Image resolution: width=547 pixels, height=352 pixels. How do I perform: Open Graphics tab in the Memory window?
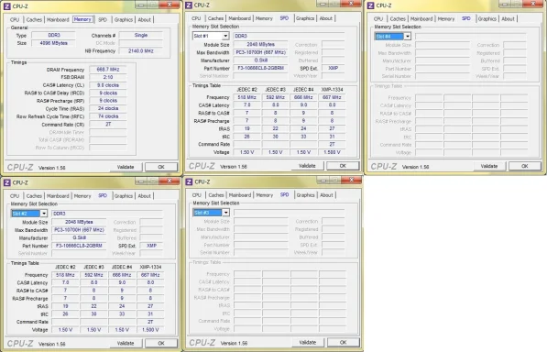coord(124,20)
